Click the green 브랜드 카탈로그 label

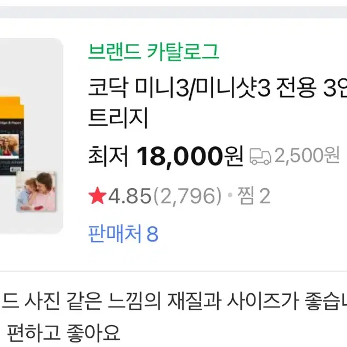[x=153, y=52]
